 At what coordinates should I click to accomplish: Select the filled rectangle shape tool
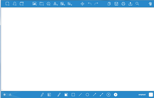click(66, 95)
